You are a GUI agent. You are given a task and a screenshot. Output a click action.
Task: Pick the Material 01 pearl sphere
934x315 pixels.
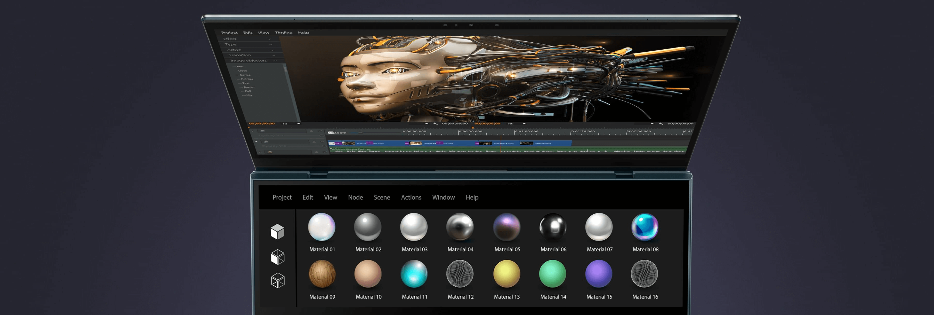point(321,227)
